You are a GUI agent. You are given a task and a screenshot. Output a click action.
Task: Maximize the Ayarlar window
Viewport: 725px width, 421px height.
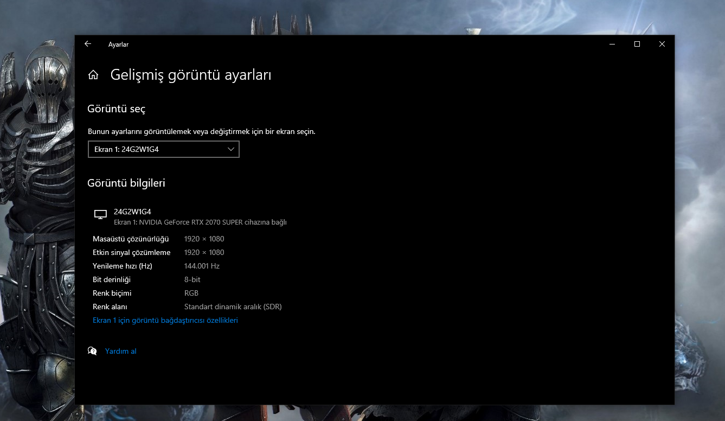point(637,44)
